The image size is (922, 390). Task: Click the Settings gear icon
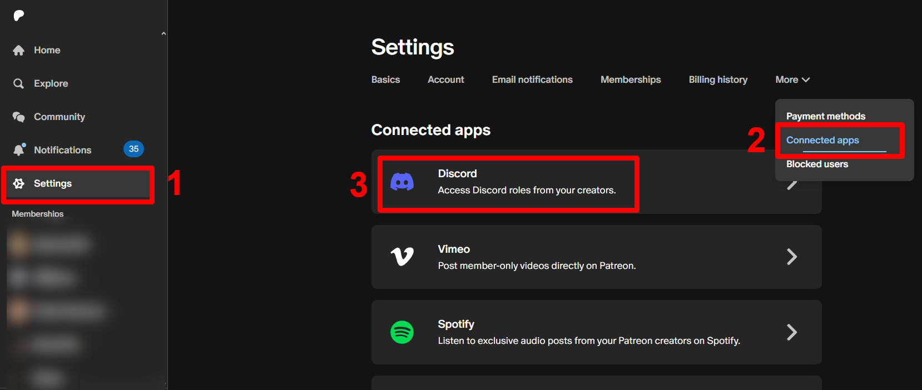point(19,183)
